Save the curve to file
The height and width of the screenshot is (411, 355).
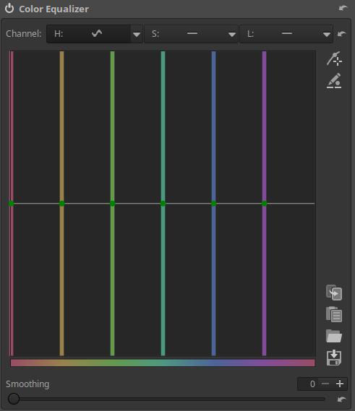tap(334, 358)
